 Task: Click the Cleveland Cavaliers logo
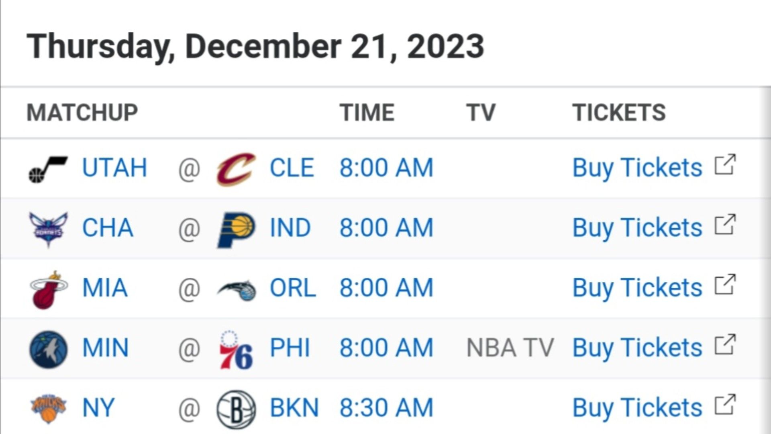(236, 169)
